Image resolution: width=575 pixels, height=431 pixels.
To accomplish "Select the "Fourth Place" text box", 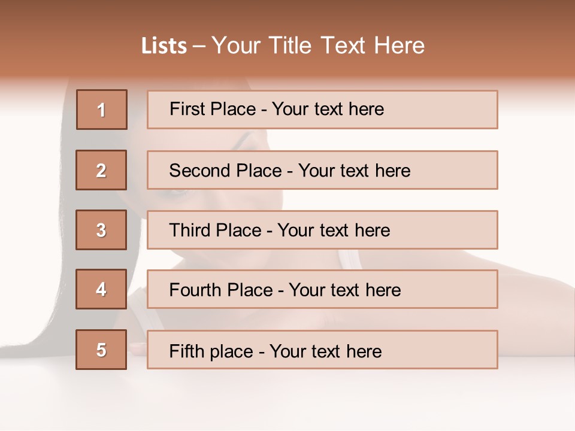I will [322, 289].
